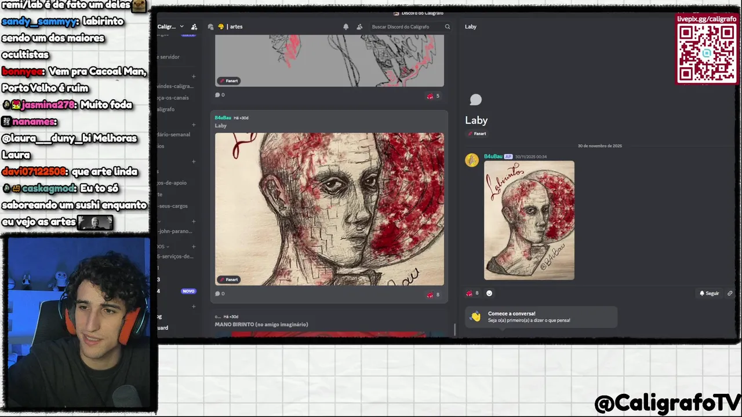Click Fanart tag on the top sketch post
This screenshot has height=417, width=742.
pos(228,81)
